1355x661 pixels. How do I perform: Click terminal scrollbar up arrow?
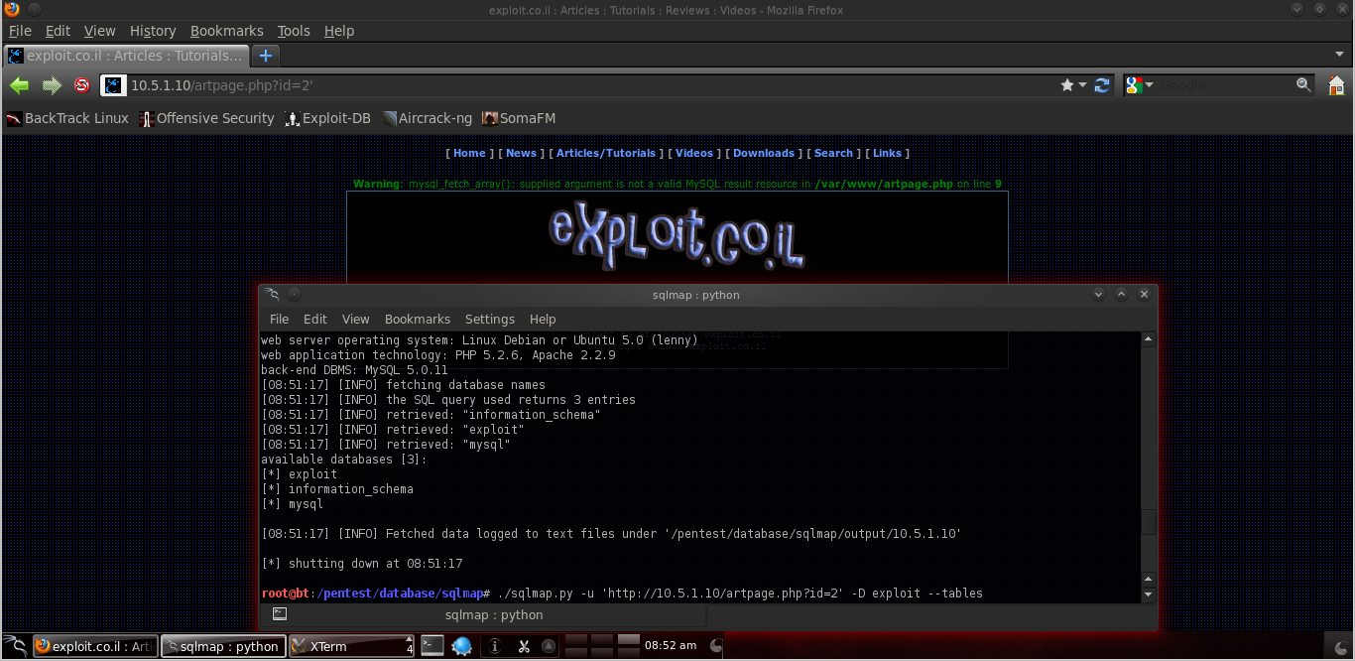(1148, 339)
